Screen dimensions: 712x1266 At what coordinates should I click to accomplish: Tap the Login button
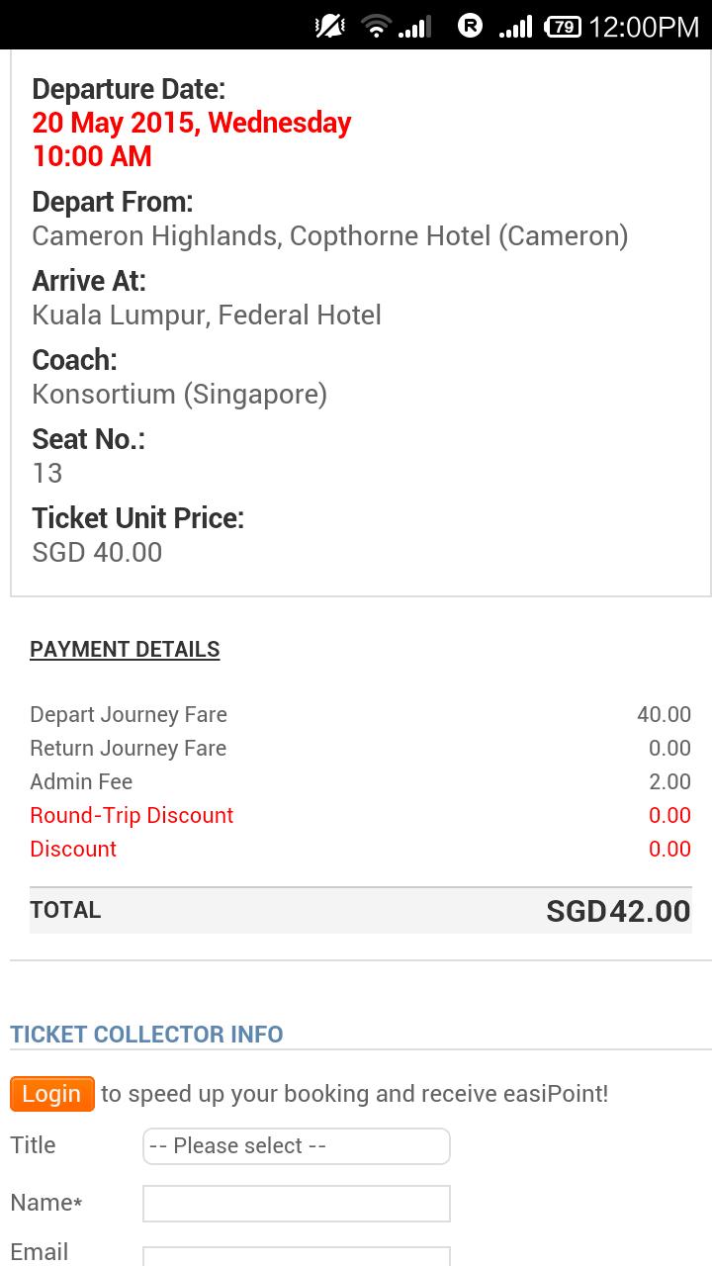tap(52, 1094)
